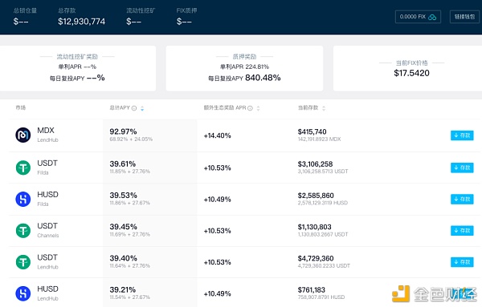Click the 链接钱包 connect wallet button
Screen dimensions: 482x307
click(464, 17)
